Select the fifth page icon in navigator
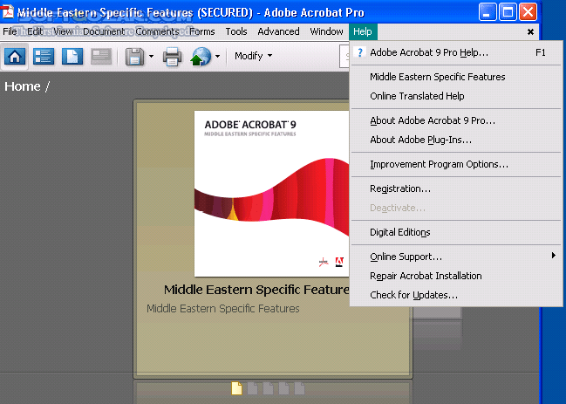Screen dimensions: 566x404 point(300,388)
